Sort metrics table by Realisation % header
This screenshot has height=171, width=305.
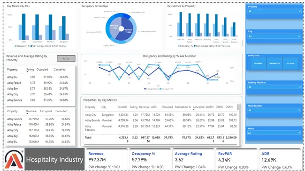tap(183, 107)
